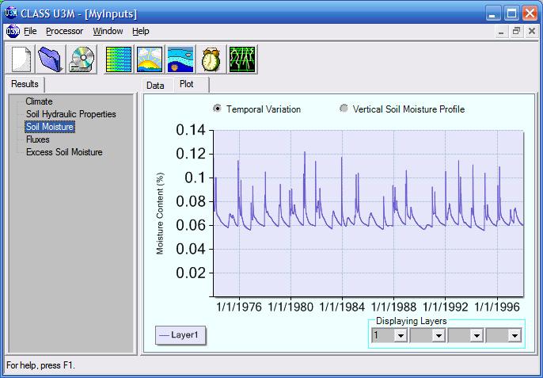Image resolution: width=543 pixels, height=378 pixels.
Task: Restore the inner MyInputs document window
Action: (516, 32)
